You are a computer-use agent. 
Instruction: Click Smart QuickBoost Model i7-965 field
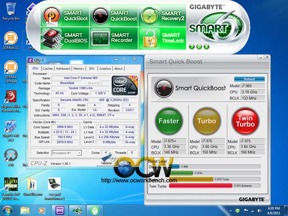pos(253,86)
